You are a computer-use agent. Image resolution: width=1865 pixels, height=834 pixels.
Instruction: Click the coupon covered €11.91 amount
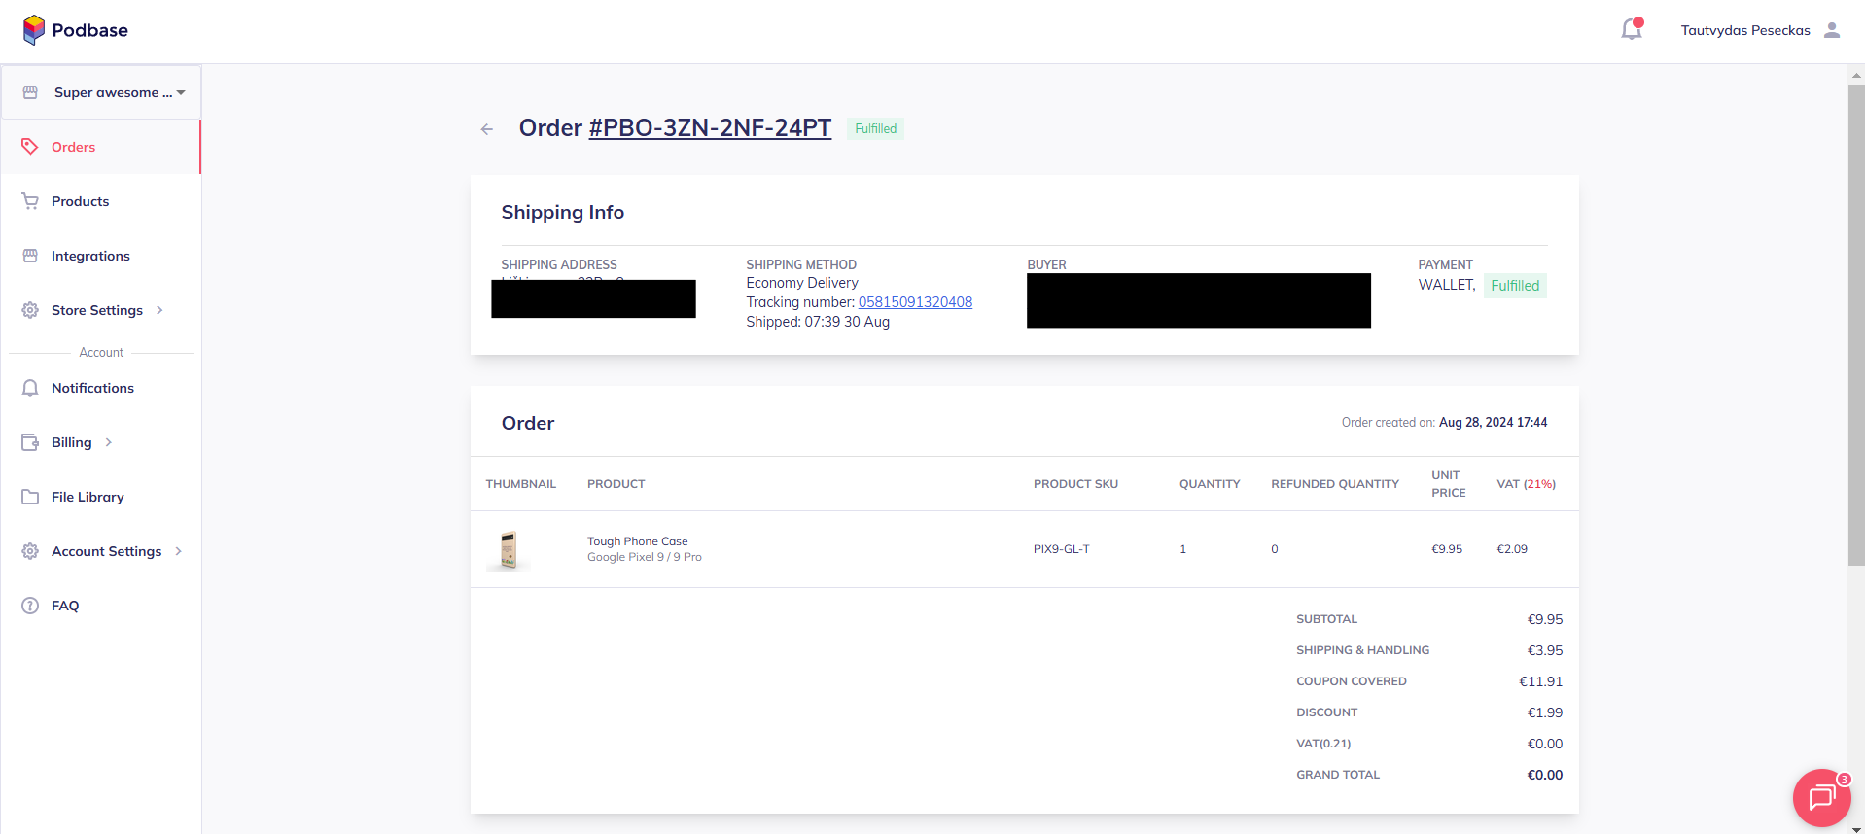click(1541, 681)
